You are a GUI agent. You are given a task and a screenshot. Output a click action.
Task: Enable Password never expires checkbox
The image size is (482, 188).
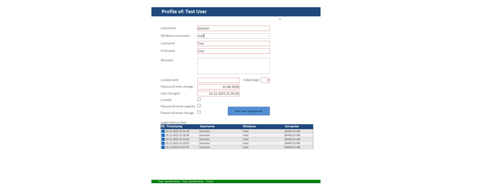pos(199,106)
